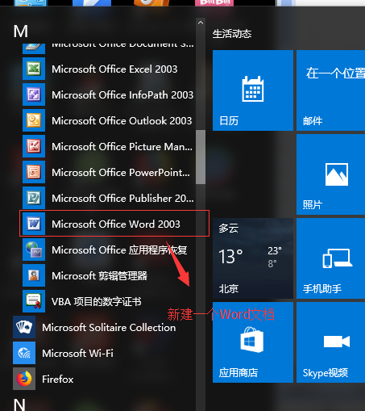This screenshot has height=411, width=365.
Task: Open the Skype视频 tile
Action: click(x=330, y=342)
